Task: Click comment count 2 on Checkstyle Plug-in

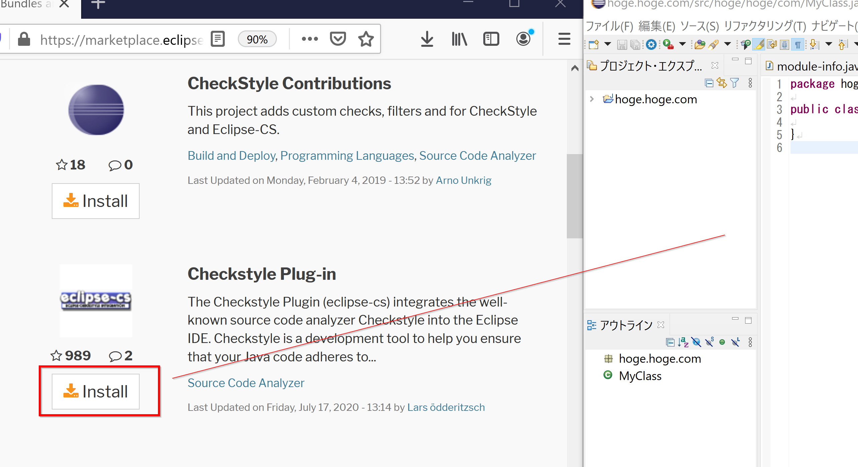Action: [121, 356]
